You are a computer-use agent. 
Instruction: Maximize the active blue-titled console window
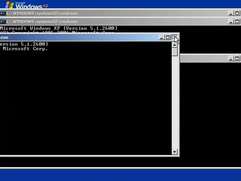tap(168, 37)
